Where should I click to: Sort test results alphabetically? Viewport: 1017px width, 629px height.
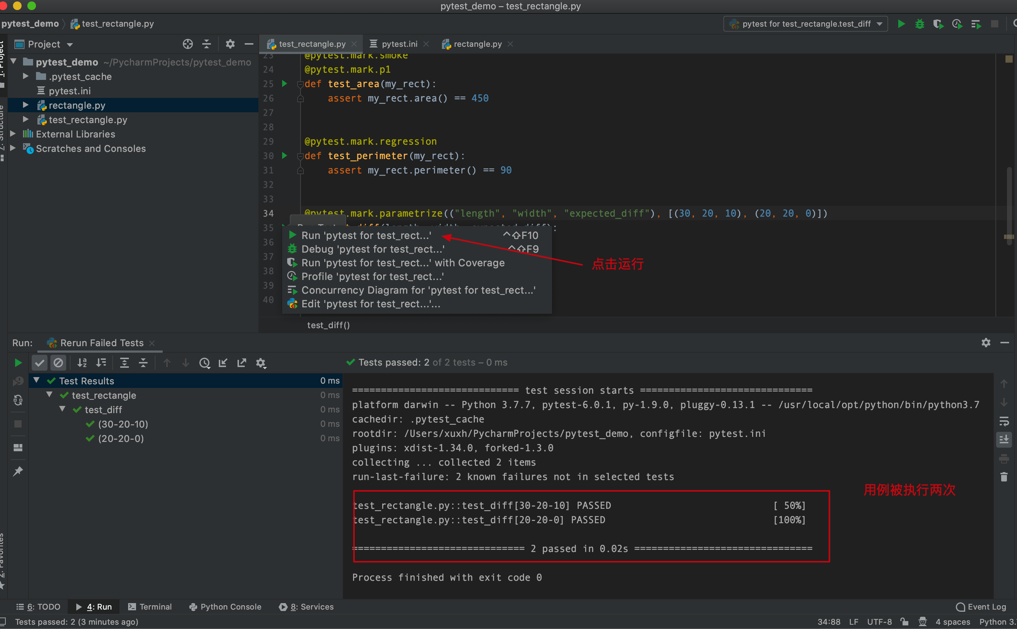82,363
